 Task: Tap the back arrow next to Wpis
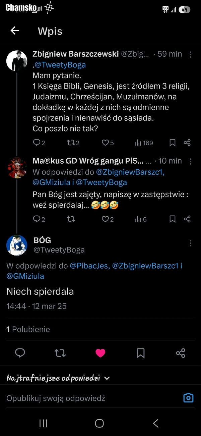[x=15, y=31]
